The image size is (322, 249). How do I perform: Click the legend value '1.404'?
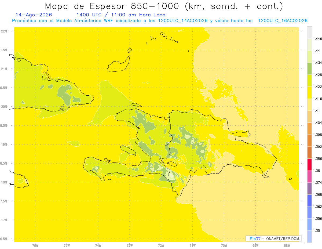point(317,122)
